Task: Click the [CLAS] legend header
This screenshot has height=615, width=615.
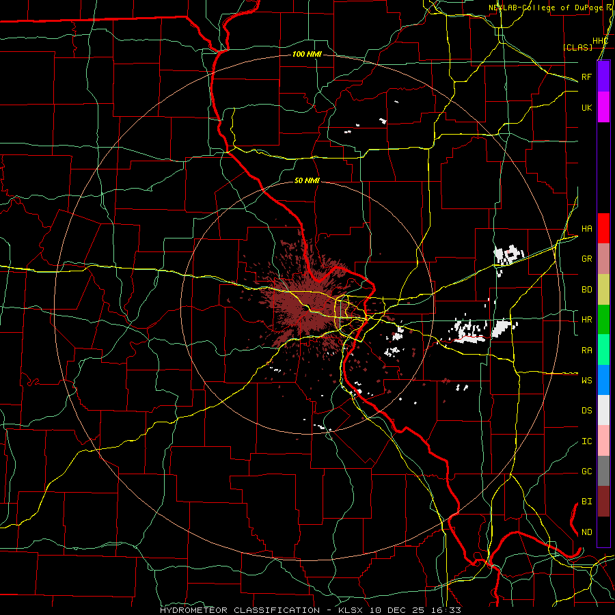Action: [577, 47]
